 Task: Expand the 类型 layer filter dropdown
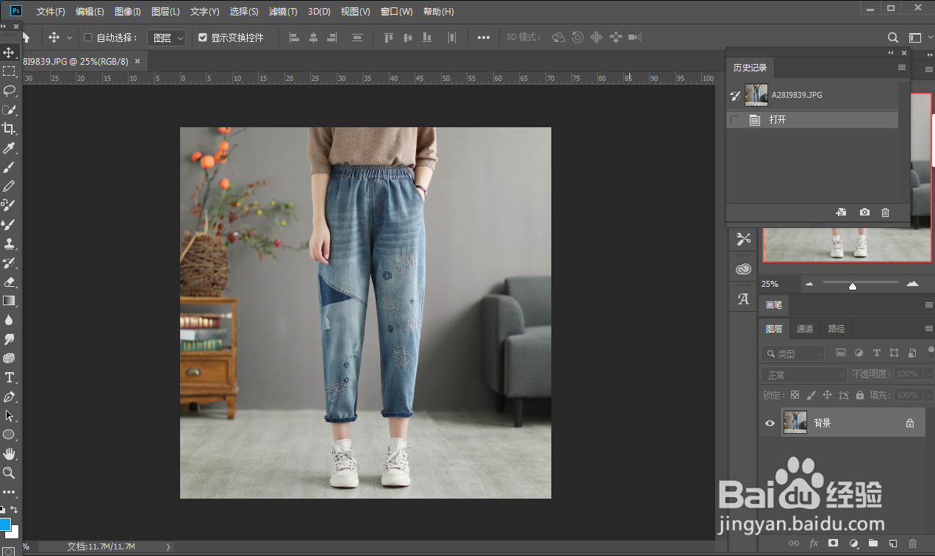(793, 354)
